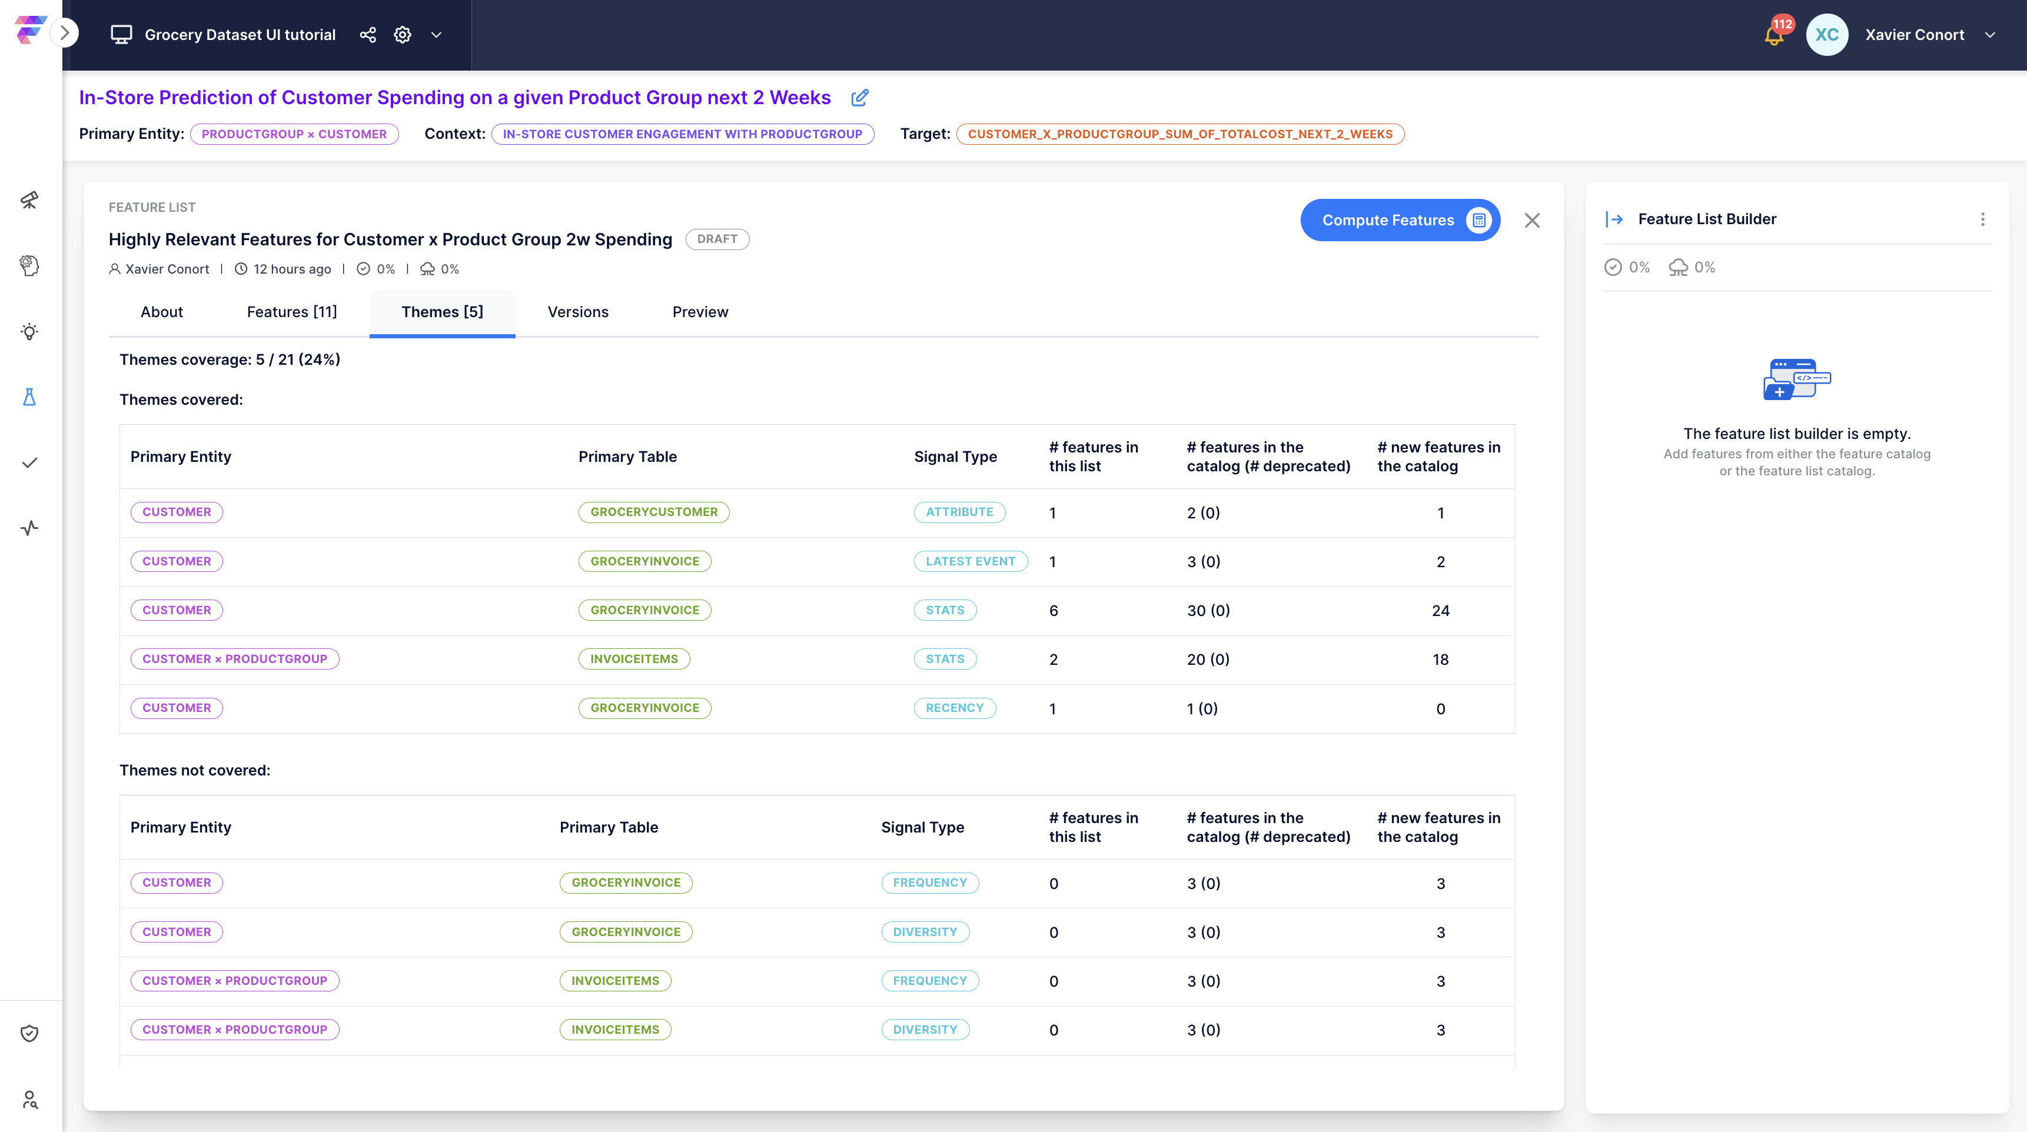Screen dimensions: 2027x1132
Task: Click DIVERSITY tag in the CUSTOMER GROCERYINVOICE row
Action: [x=925, y=932]
